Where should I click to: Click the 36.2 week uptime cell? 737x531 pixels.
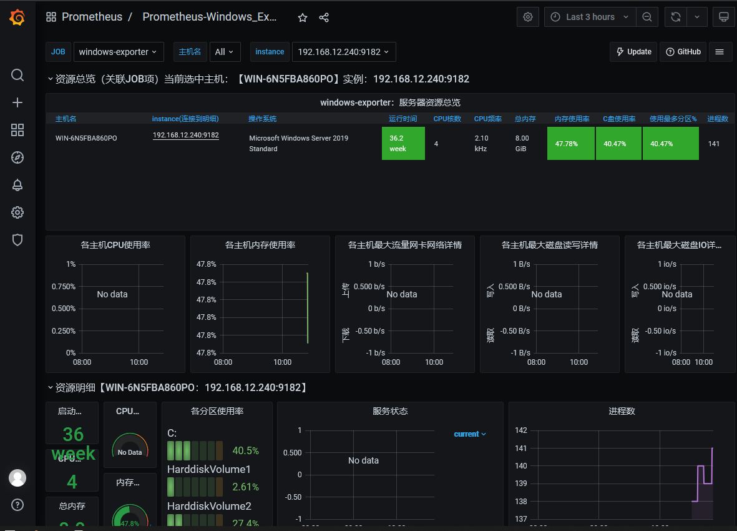pos(403,144)
